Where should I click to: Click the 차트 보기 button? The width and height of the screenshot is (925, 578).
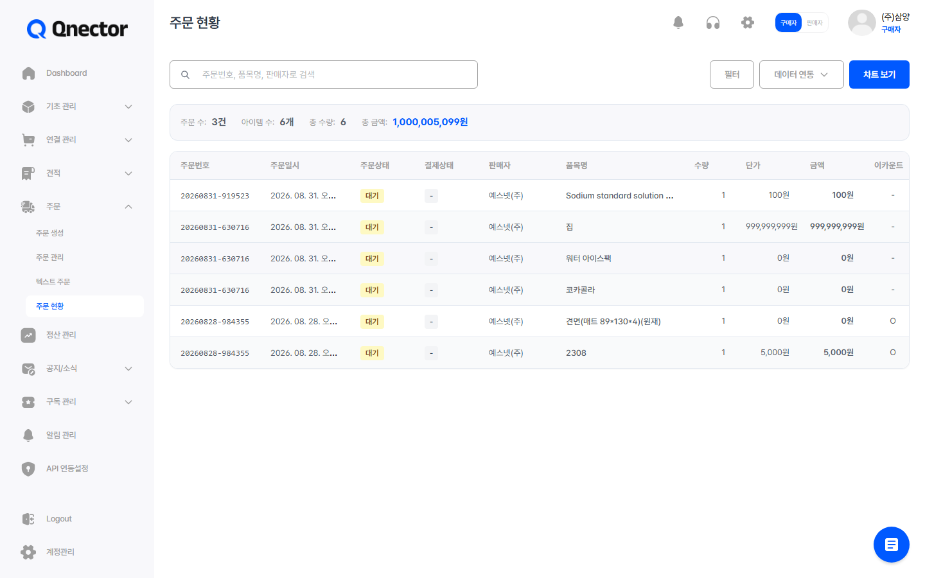tap(879, 74)
